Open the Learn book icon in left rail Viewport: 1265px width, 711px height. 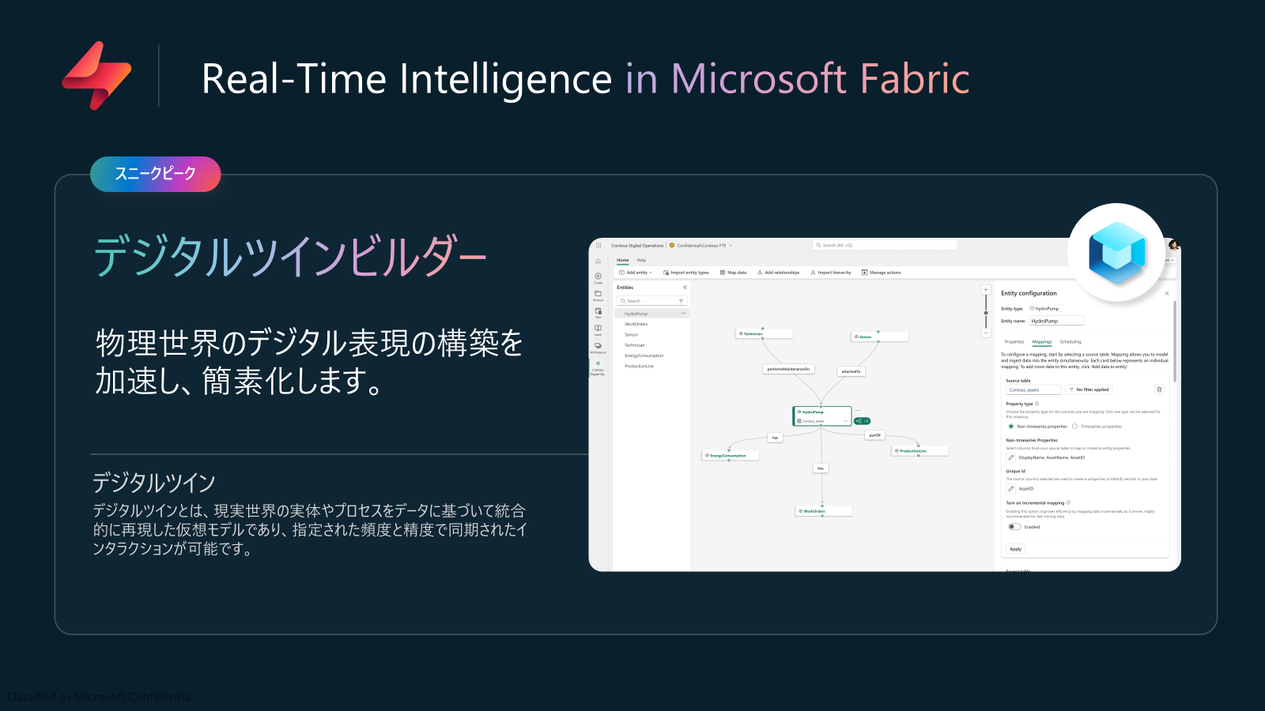[599, 329]
